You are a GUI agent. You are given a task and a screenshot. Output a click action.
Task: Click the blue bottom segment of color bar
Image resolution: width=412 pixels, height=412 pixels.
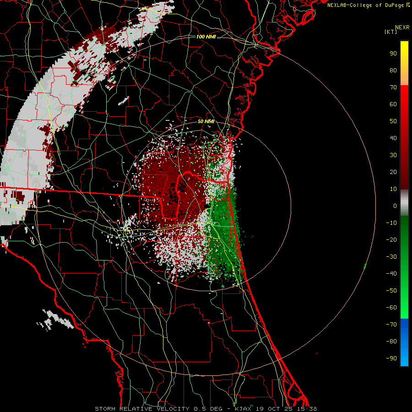tap(404, 342)
